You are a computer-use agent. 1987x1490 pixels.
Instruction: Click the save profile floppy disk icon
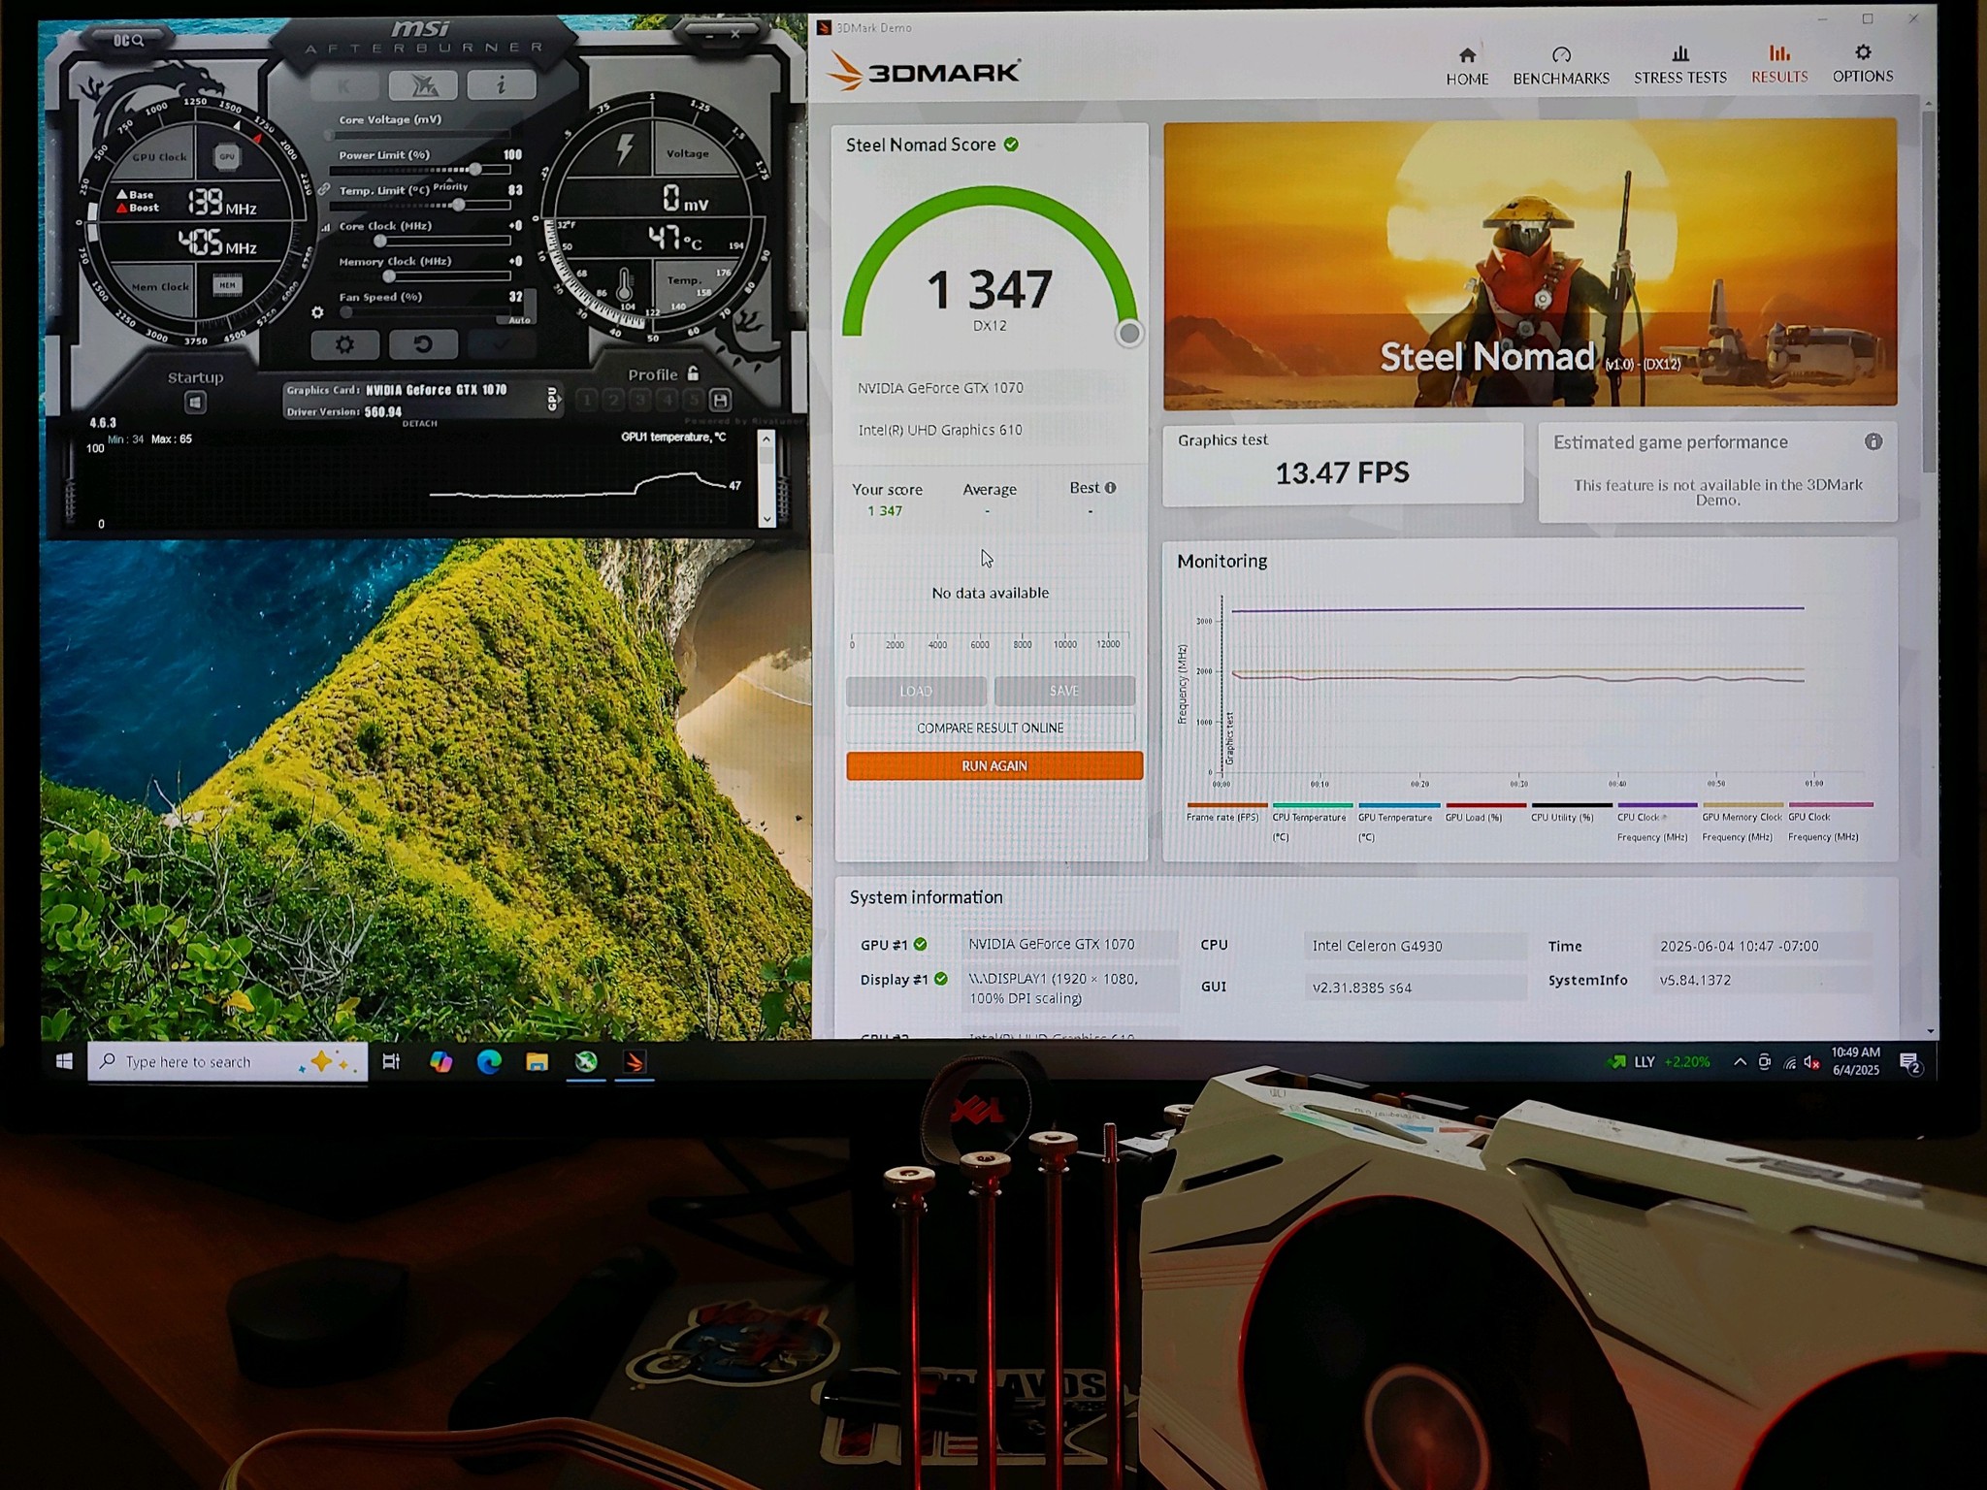coord(720,400)
